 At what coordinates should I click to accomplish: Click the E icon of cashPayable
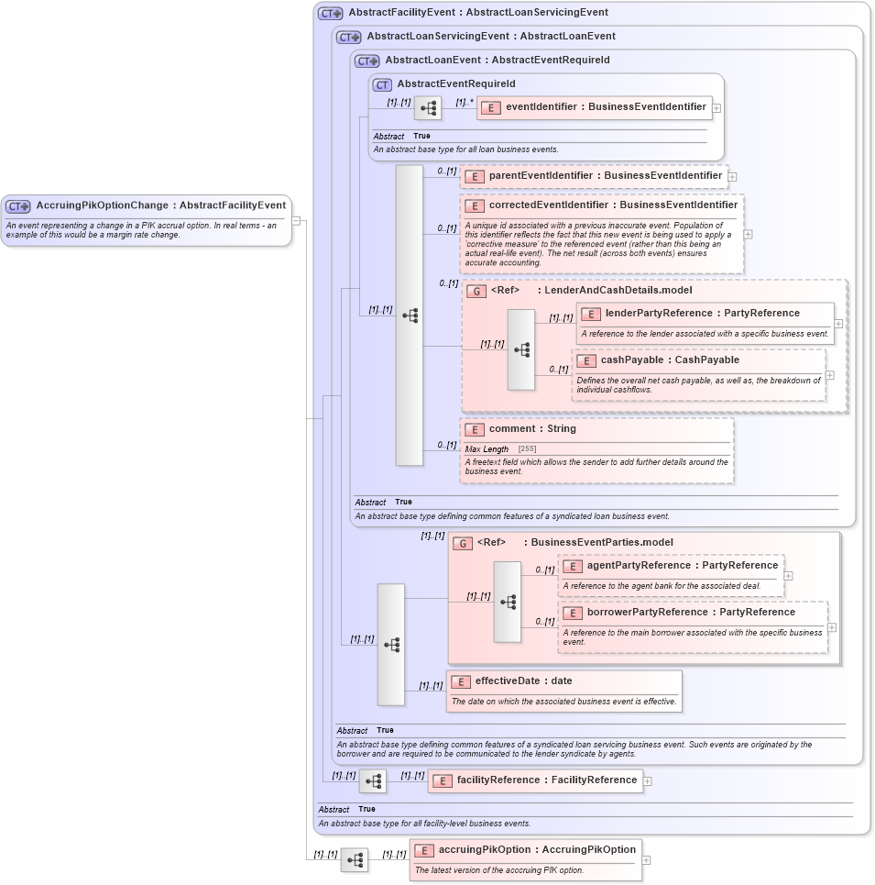coord(586,360)
